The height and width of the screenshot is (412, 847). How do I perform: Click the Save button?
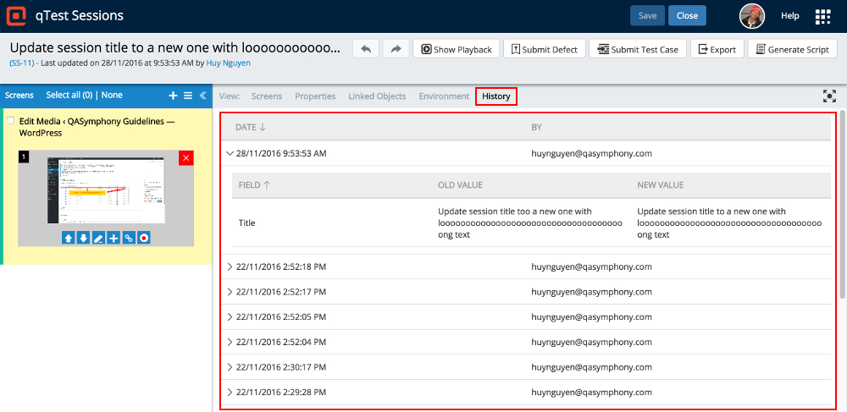pos(647,15)
